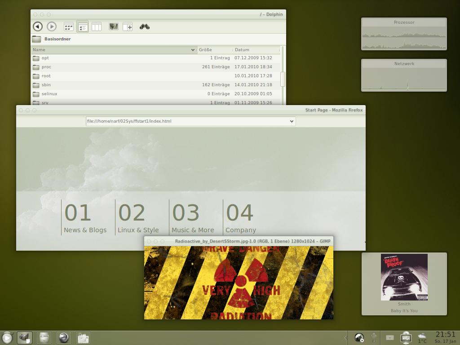
Task: Click the '261 Einträge' size cell
Action: (x=216, y=67)
